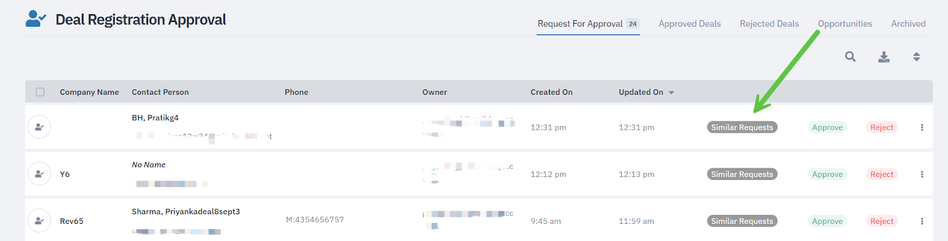Click Similar Requests for BH, Pratikg4

[742, 127]
